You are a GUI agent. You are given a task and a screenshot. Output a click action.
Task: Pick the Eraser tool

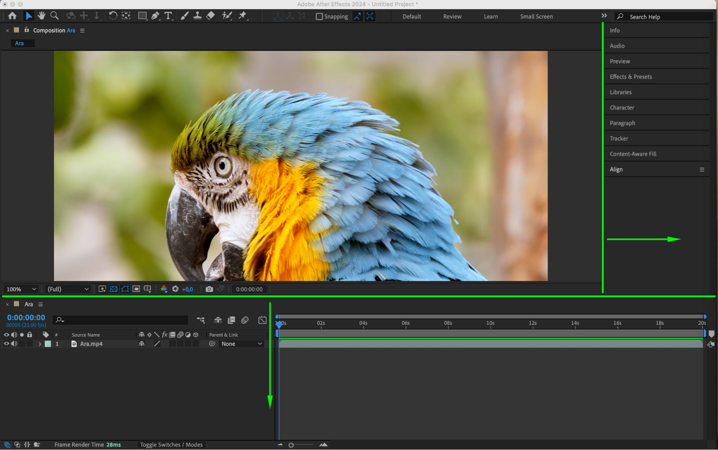coord(211,16)
